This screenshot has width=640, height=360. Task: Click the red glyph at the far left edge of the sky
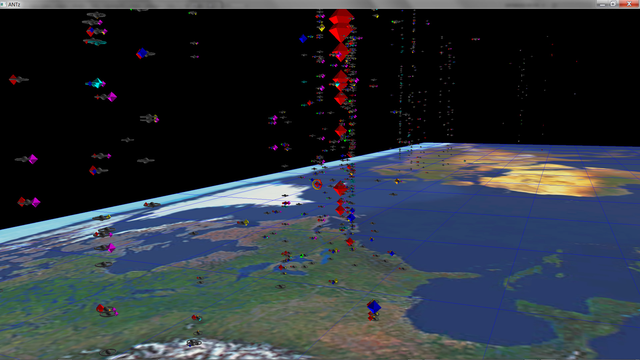(x=13, y=80)
